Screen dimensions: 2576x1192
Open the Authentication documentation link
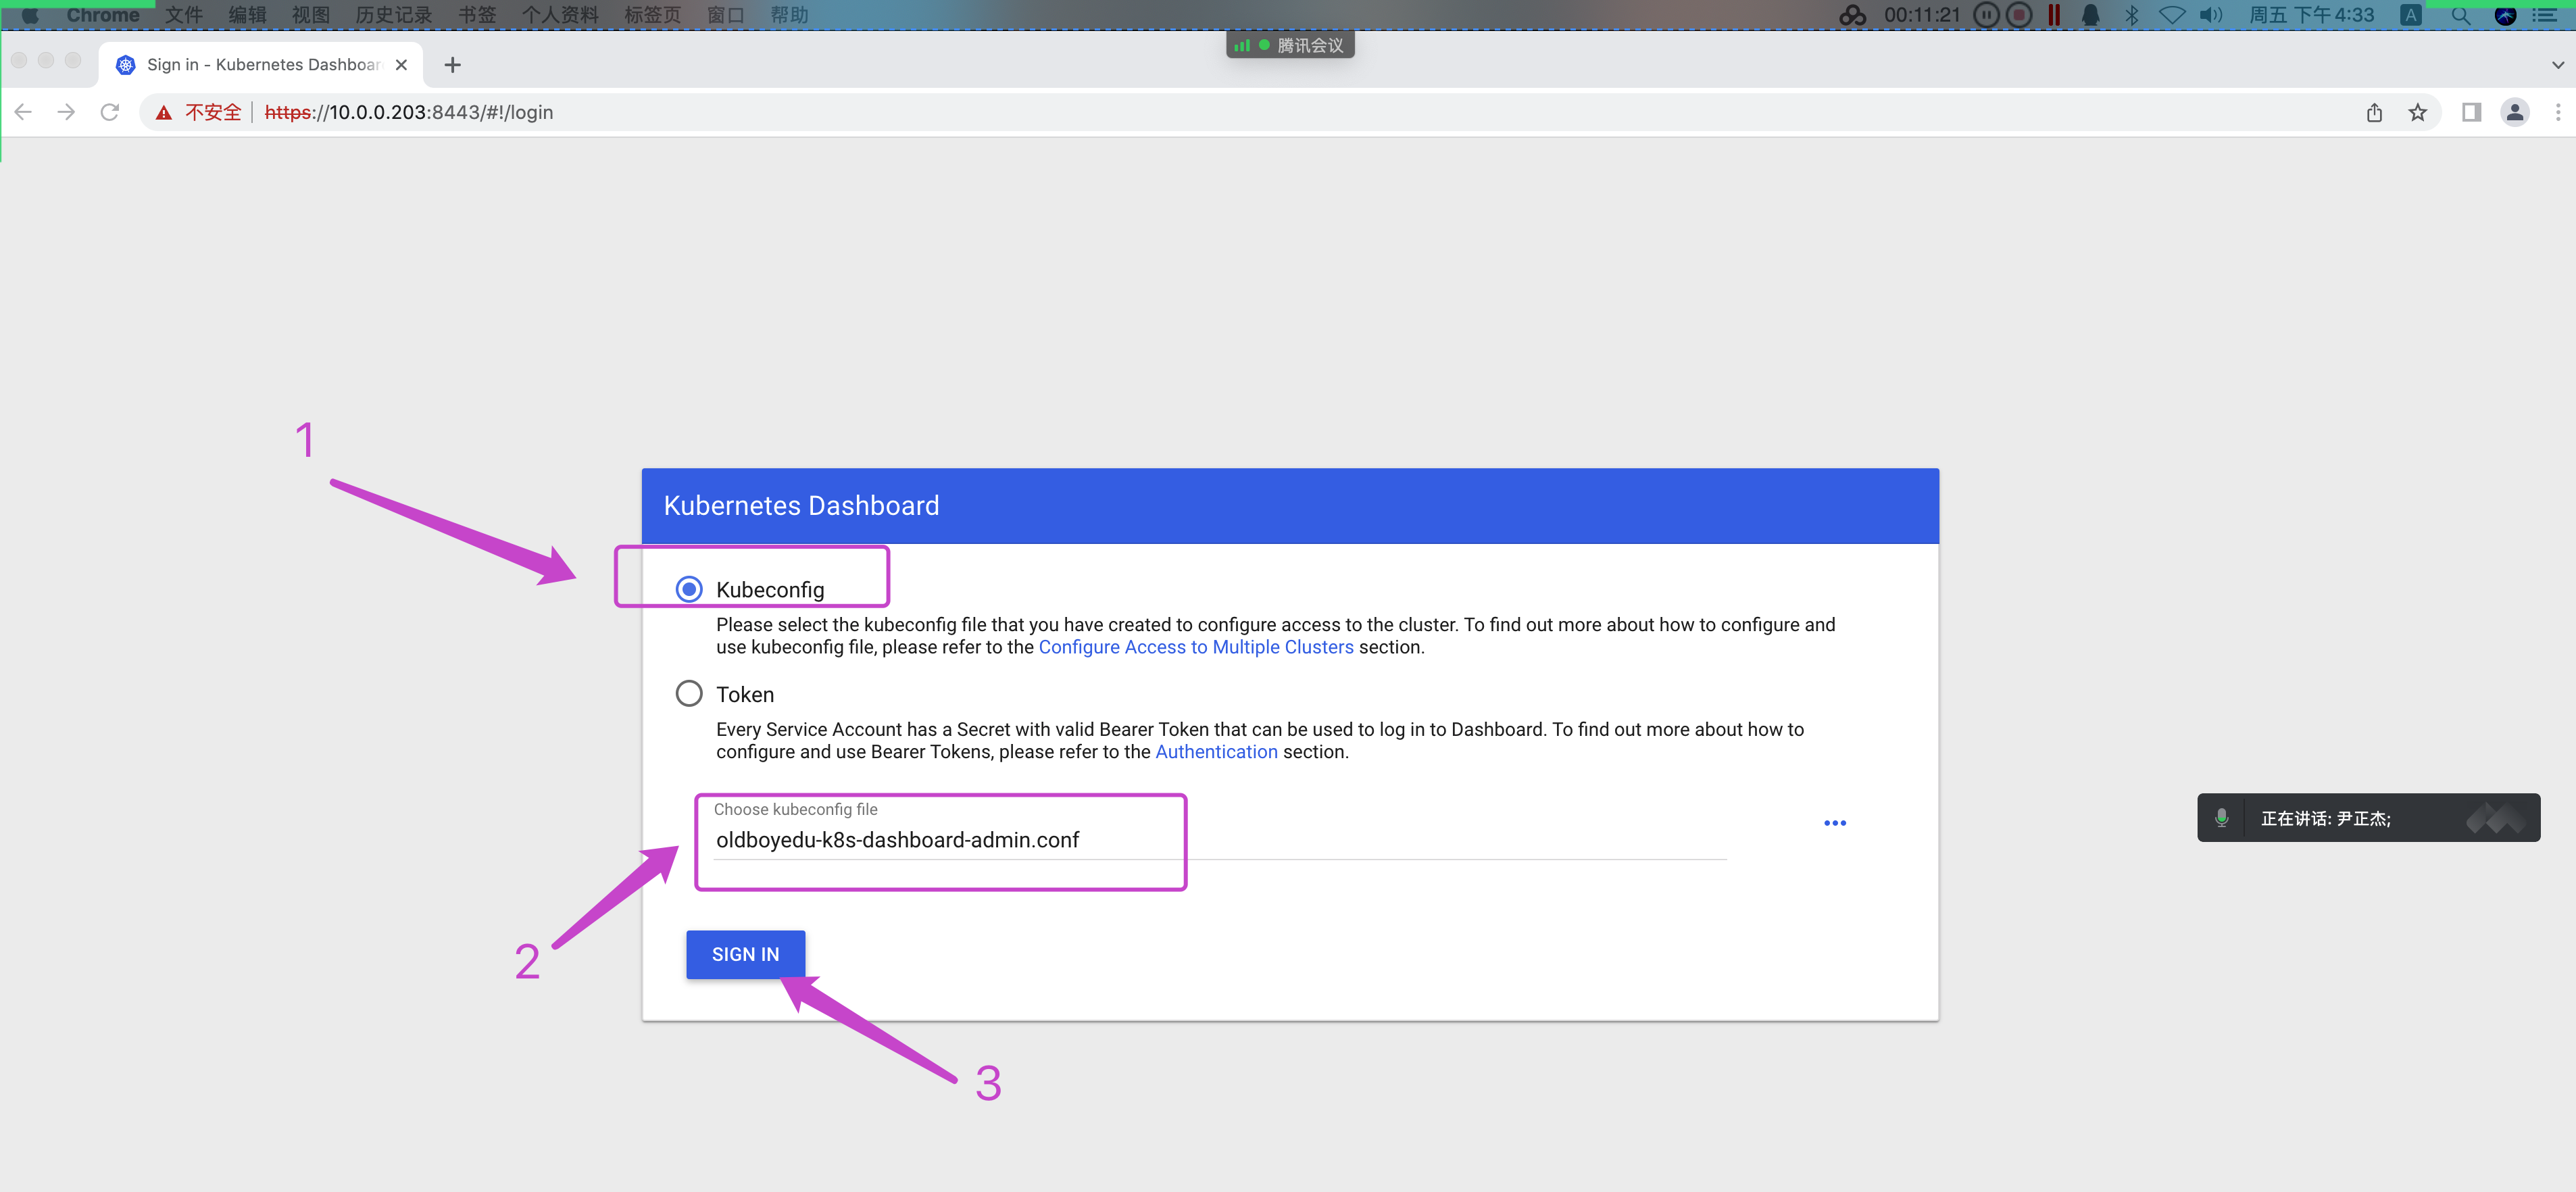(1216, 752)
